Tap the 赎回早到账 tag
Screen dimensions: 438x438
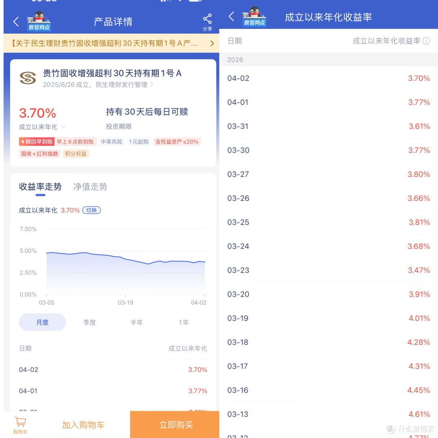(x=36, y=142)
